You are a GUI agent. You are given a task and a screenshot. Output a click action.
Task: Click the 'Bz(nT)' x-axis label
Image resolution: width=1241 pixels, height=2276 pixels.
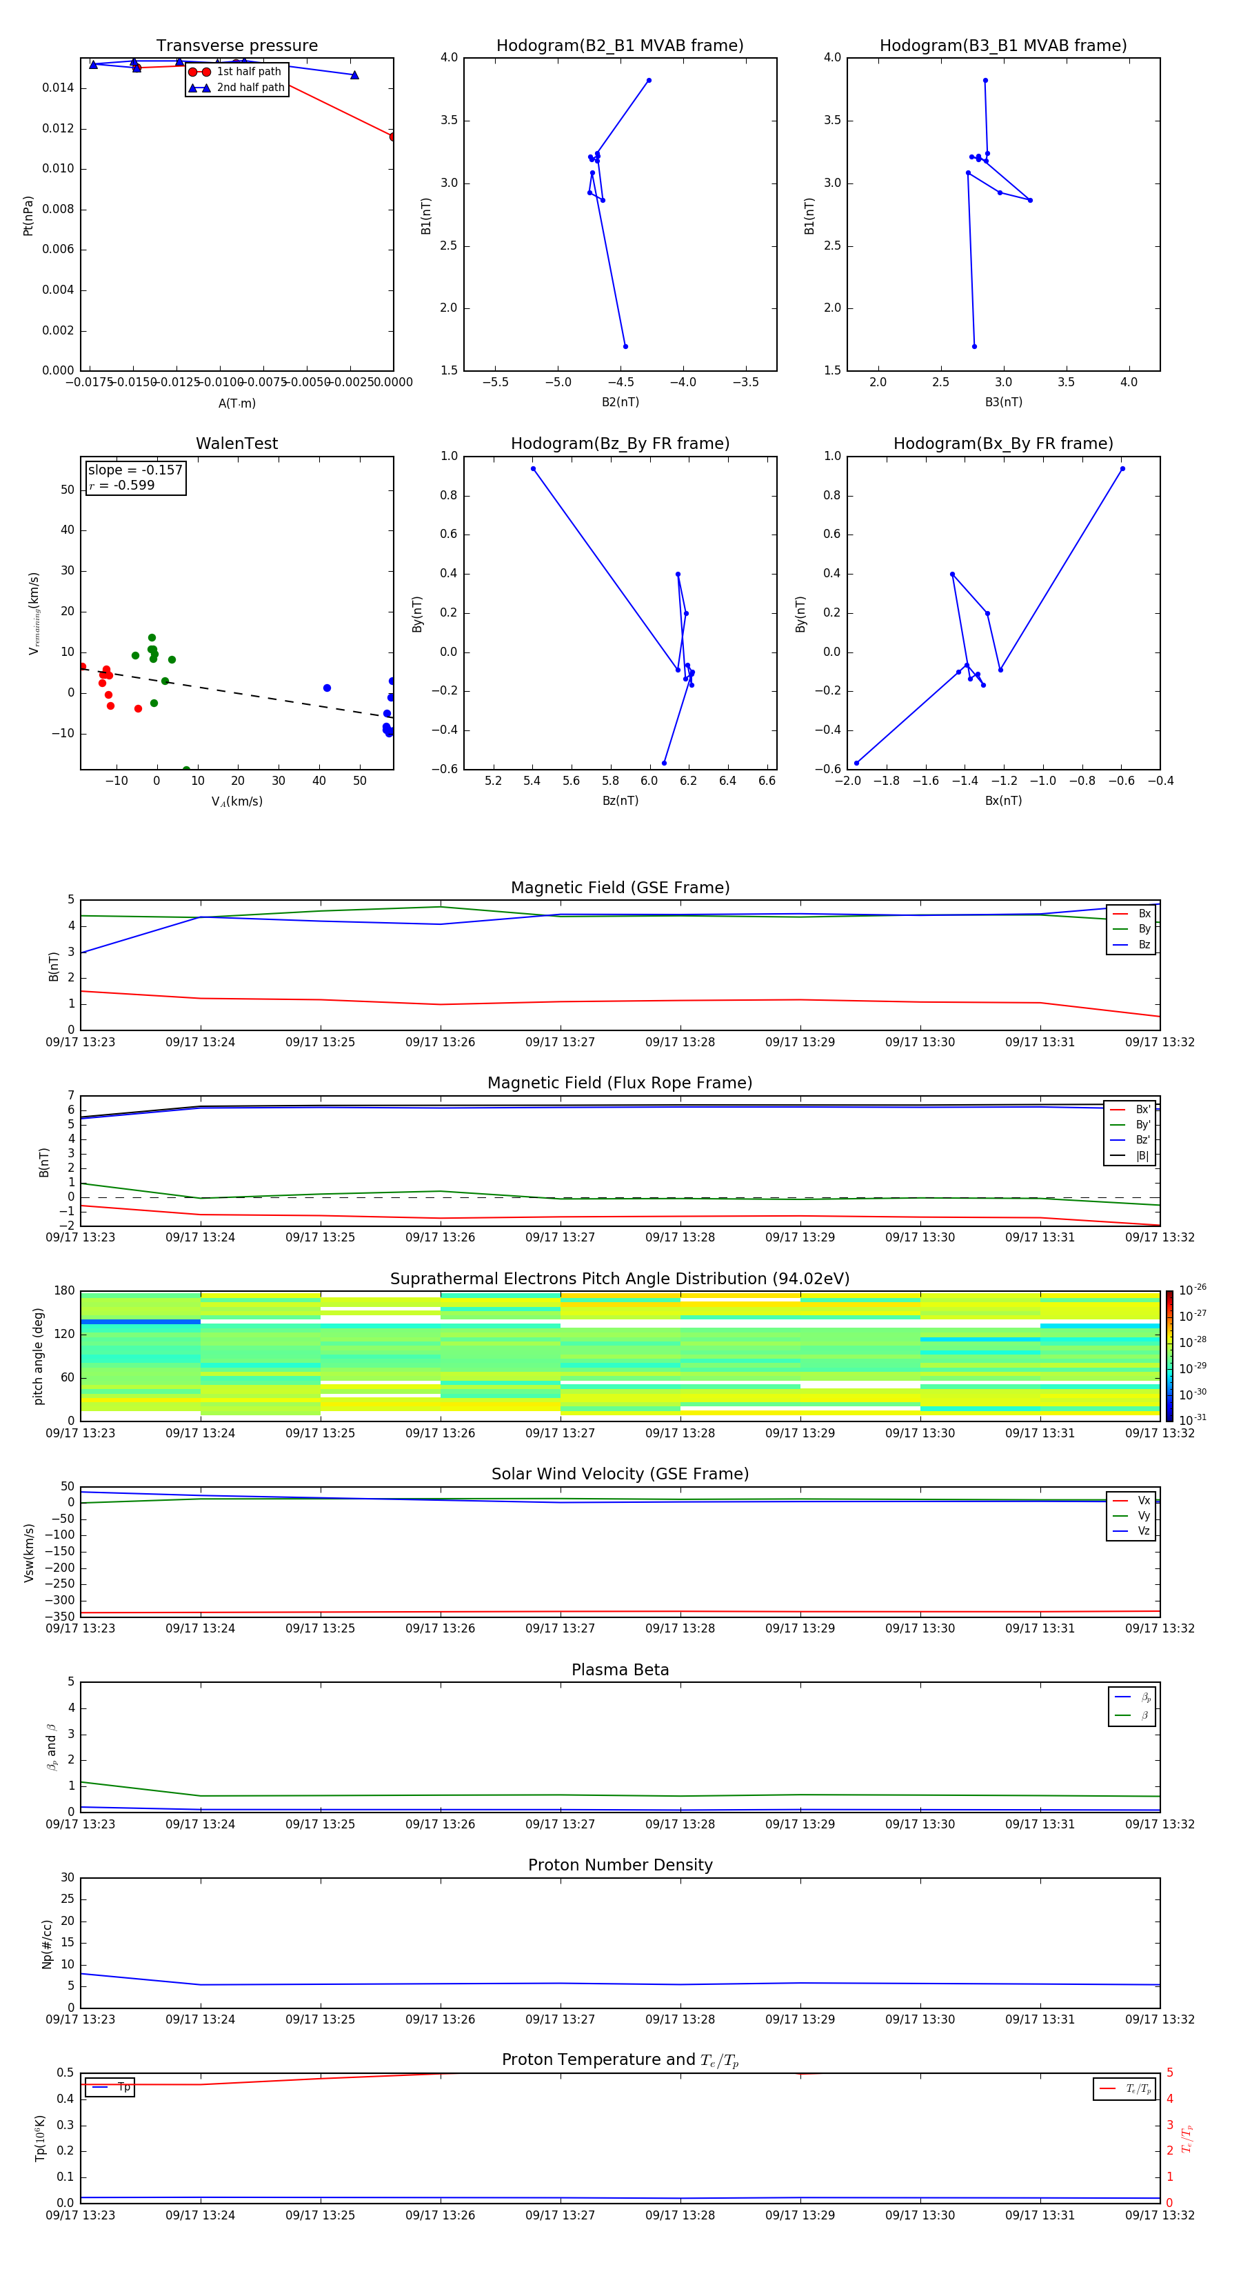[x=620, y=801]
